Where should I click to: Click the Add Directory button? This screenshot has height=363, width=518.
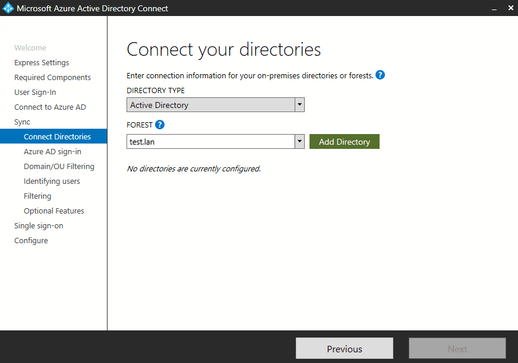click(344, 142)
